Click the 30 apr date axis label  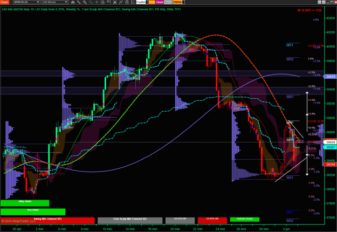click(17, 229)
